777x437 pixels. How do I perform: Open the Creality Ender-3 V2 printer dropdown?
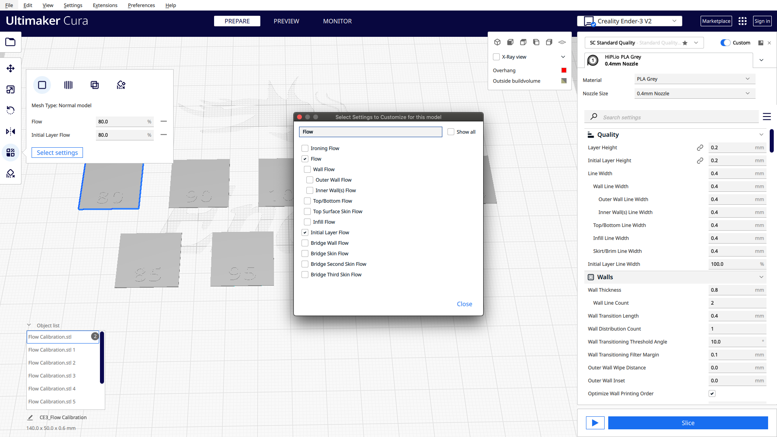pos(630,21)
